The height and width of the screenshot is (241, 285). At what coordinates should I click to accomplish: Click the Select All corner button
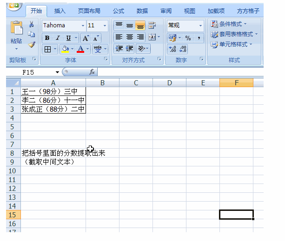pyautogui.click(x=13, y=83)
